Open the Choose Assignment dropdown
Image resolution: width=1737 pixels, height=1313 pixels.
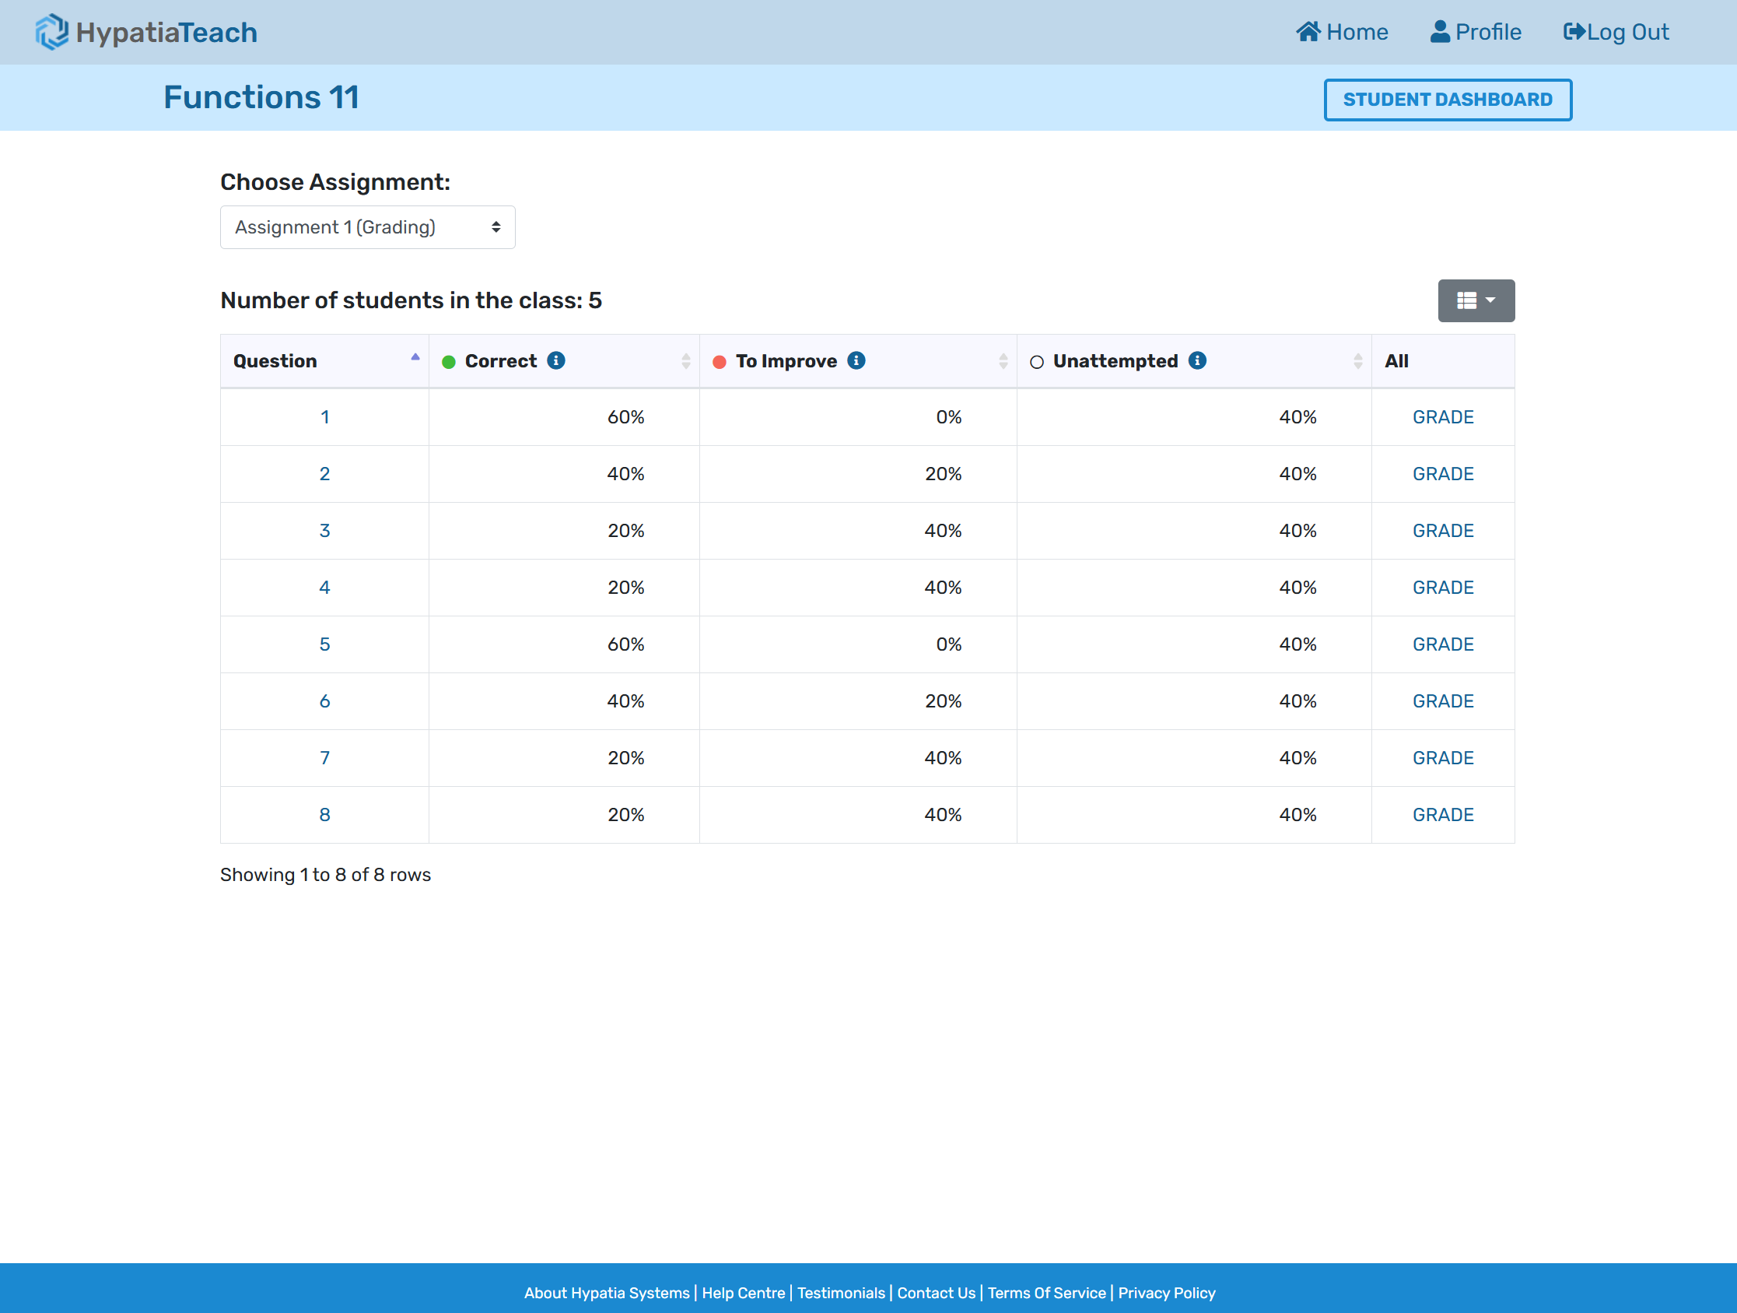pos(367,227)
